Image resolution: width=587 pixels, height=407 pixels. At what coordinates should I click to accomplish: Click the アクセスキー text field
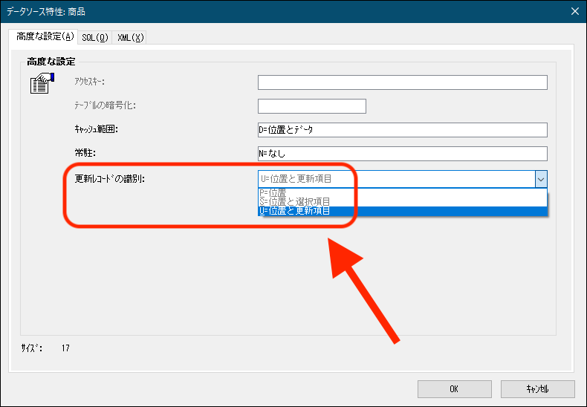402,82
